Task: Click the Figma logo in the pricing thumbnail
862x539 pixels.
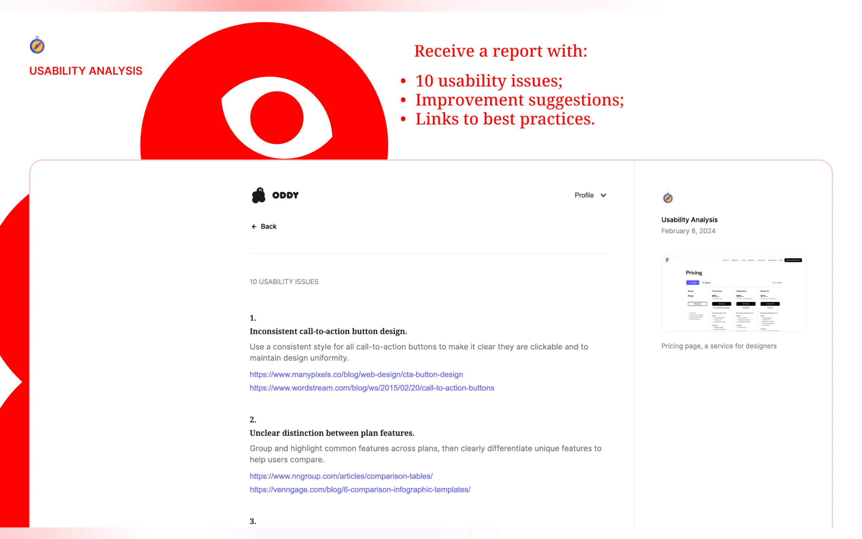Action: click(x=667, y=260)
